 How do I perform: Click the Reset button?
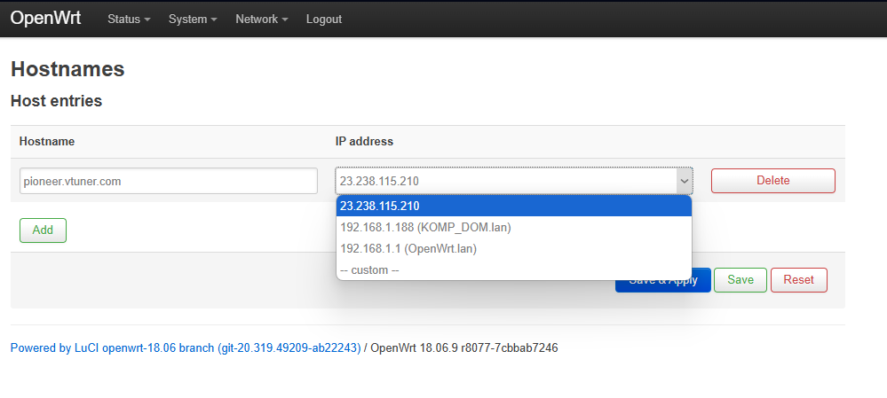(x=799, y=280)
